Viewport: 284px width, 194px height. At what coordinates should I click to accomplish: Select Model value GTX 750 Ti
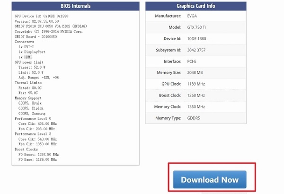196,27
